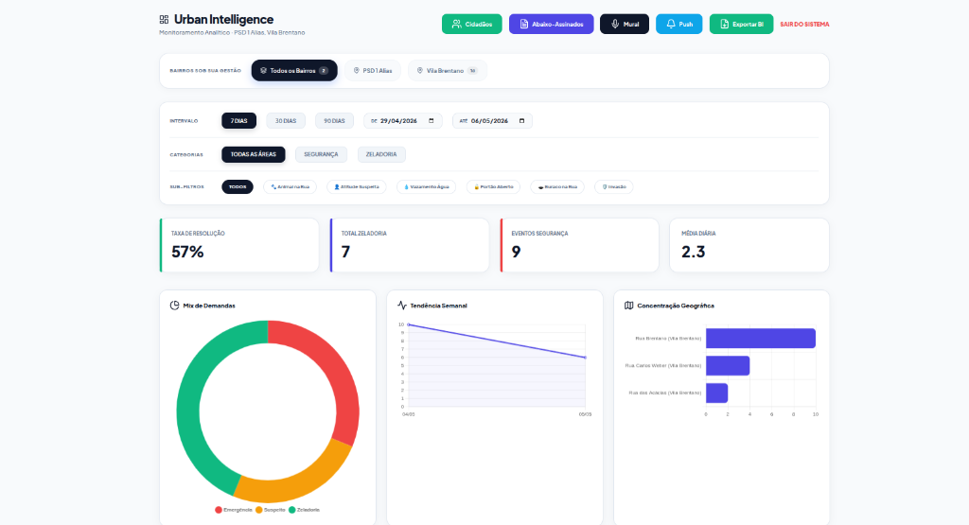Click the Urban Intelligence title text
Screen dimensions: 969x525
click(223, 20)
